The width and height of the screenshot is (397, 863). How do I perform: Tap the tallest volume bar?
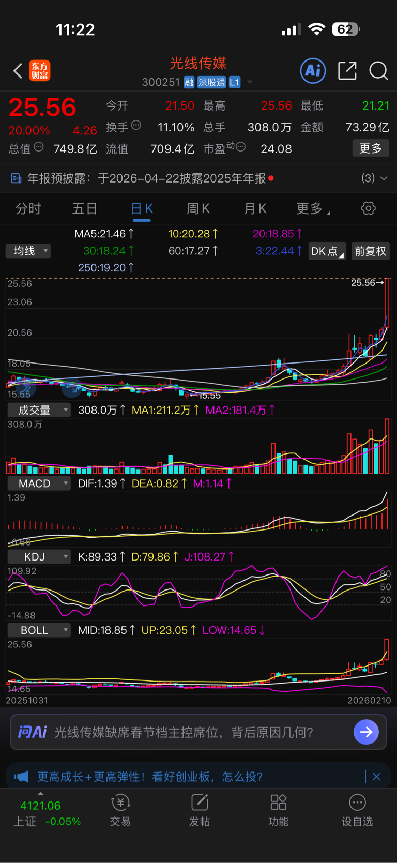point(387,446)
